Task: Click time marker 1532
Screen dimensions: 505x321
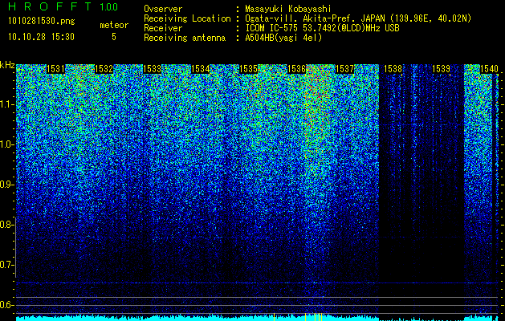Action: pyautogui.click(x=104, y=69)
